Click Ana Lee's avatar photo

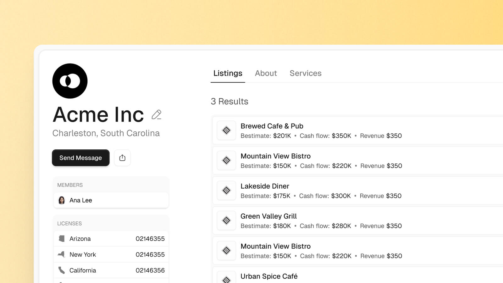click(x=62, y=200)
